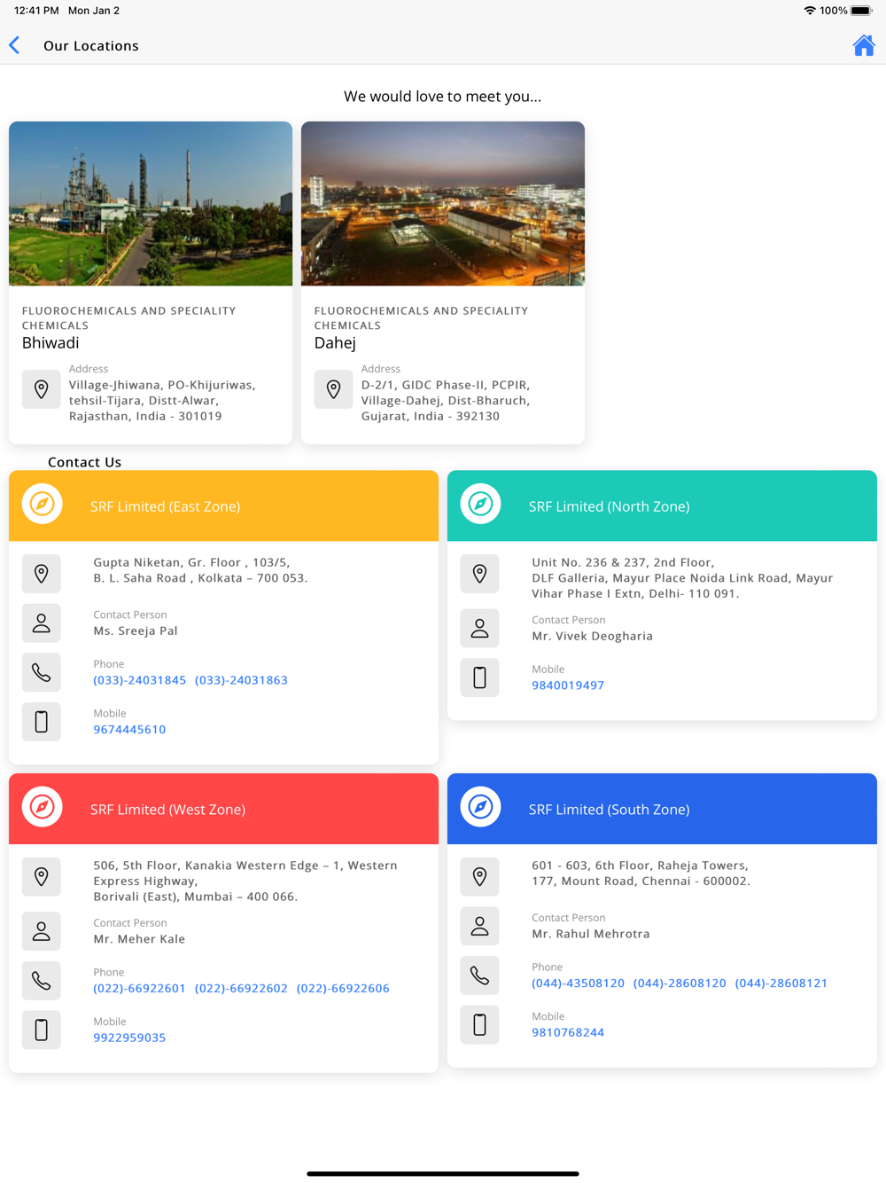Tap the mobile icon next to 9810768244
Viewport: 886px width, 1183px height.
click(x=480, y=1025)
